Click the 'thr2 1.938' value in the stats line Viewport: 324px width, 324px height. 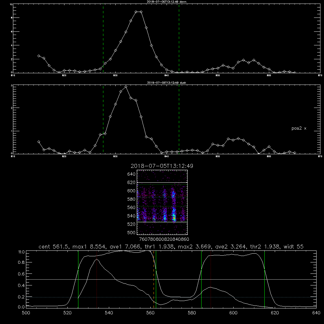point(265,247)
